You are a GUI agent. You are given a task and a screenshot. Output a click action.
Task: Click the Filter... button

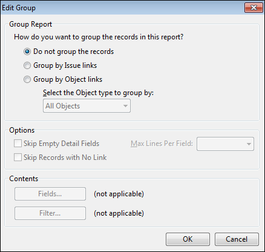tap(50, 213)
